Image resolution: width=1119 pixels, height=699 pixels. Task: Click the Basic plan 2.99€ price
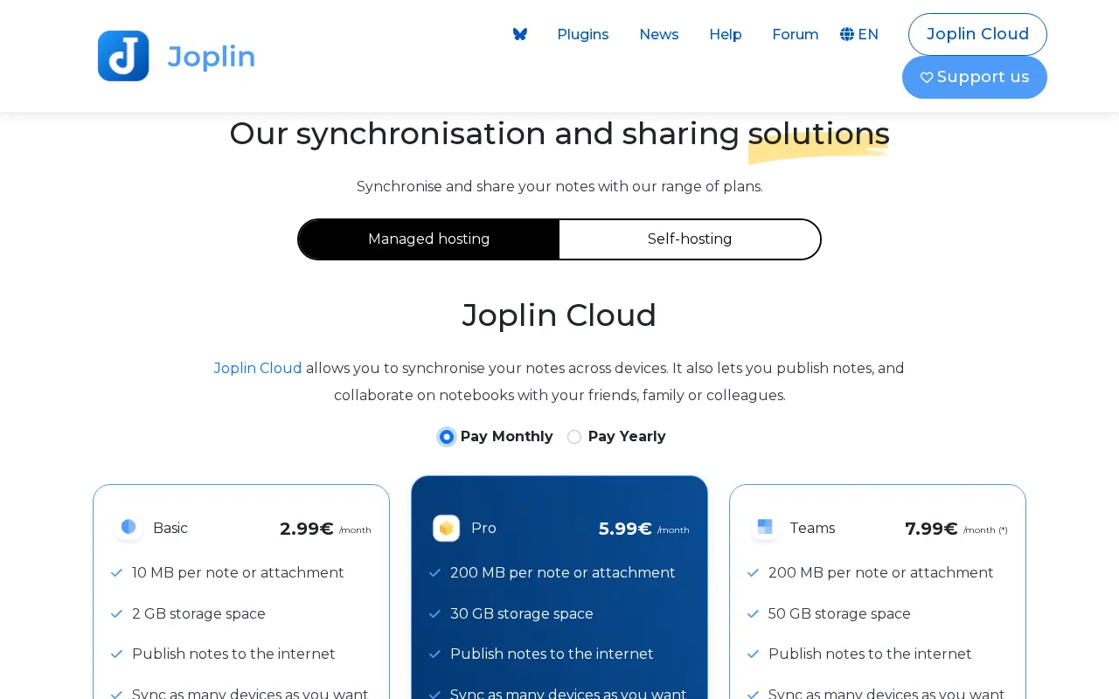coord(307,529)
